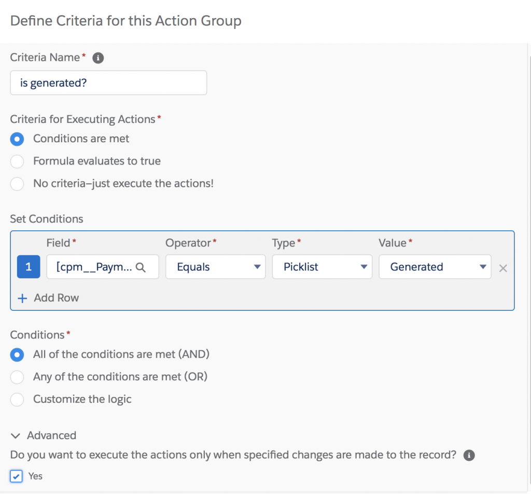Uncheck the Yes checkbox under Advanced
The height and width of the screenshot is (494, 531).
coord(17,476)
